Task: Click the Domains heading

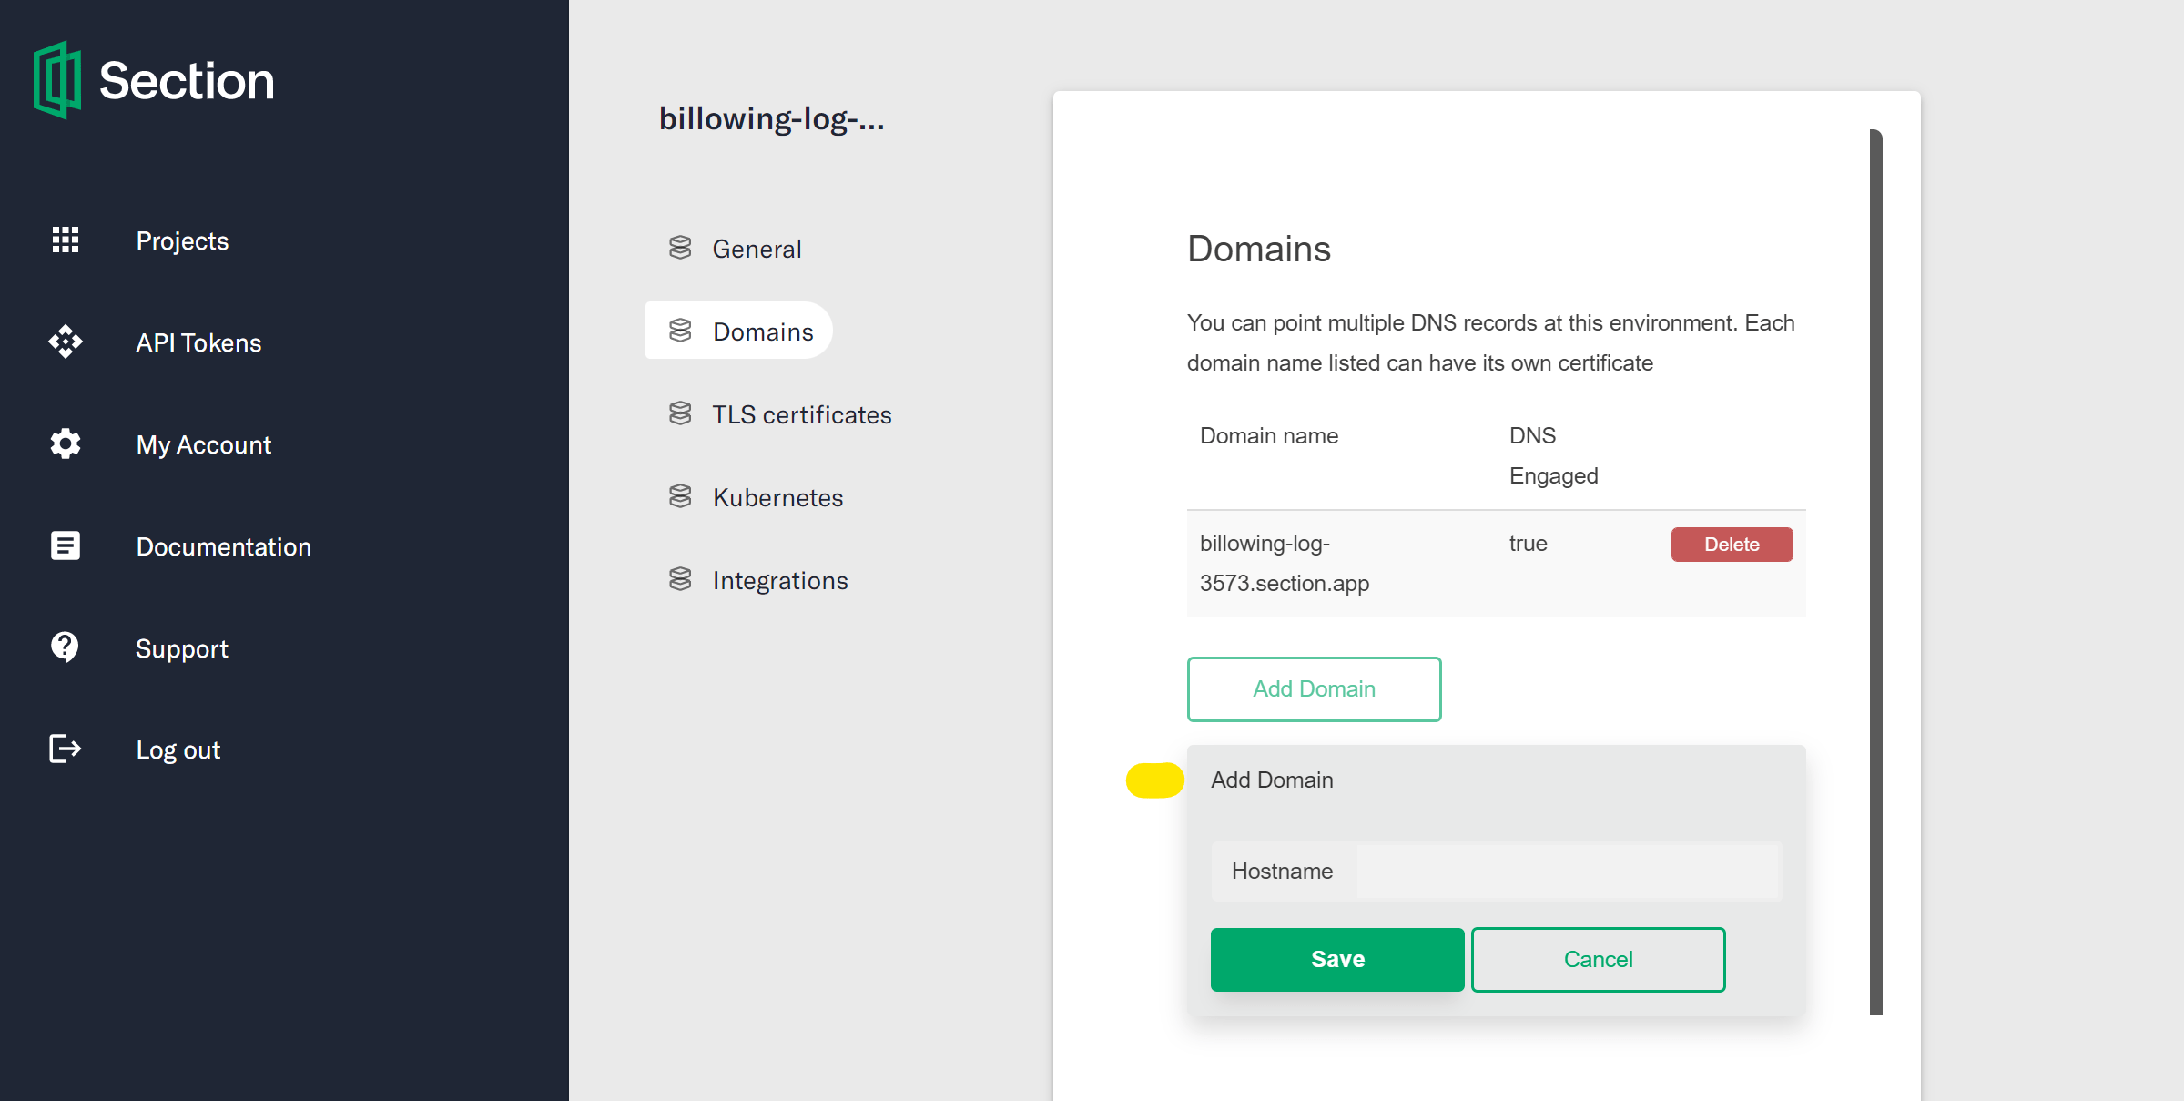Action: (x=1258, y=249)
